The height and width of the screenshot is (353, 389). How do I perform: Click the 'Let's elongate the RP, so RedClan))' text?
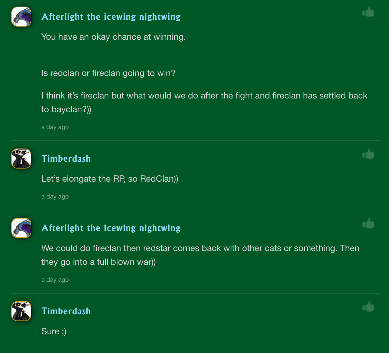(110, 179)
